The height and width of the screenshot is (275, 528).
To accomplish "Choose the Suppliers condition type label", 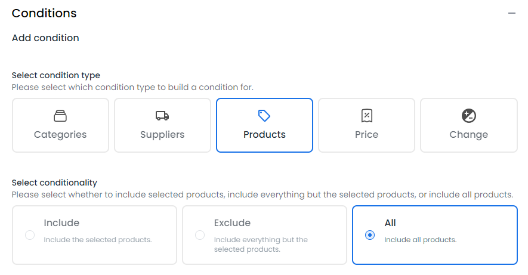I will 162,135.
